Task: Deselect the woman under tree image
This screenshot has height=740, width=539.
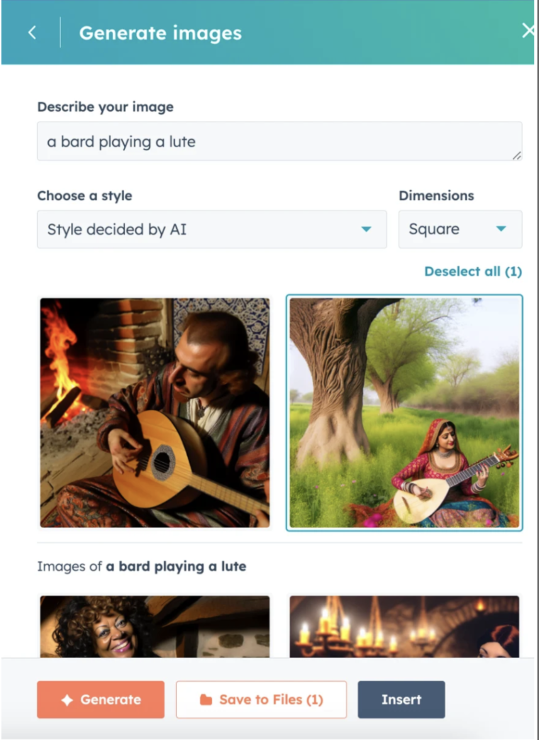Action: pyautogui.click(x=404, y=413)
